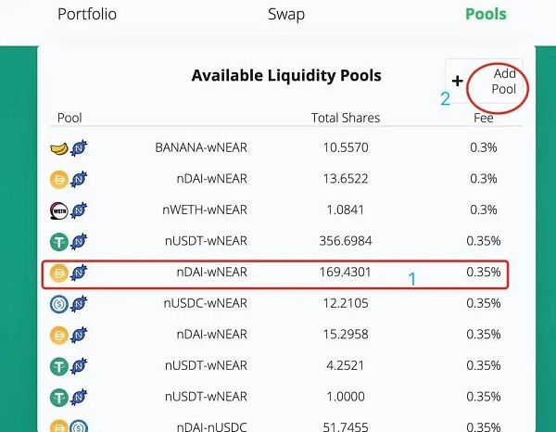Click the plus icon beside Add Pool
The image size is (556, 432).
click(x=457, y=82)
